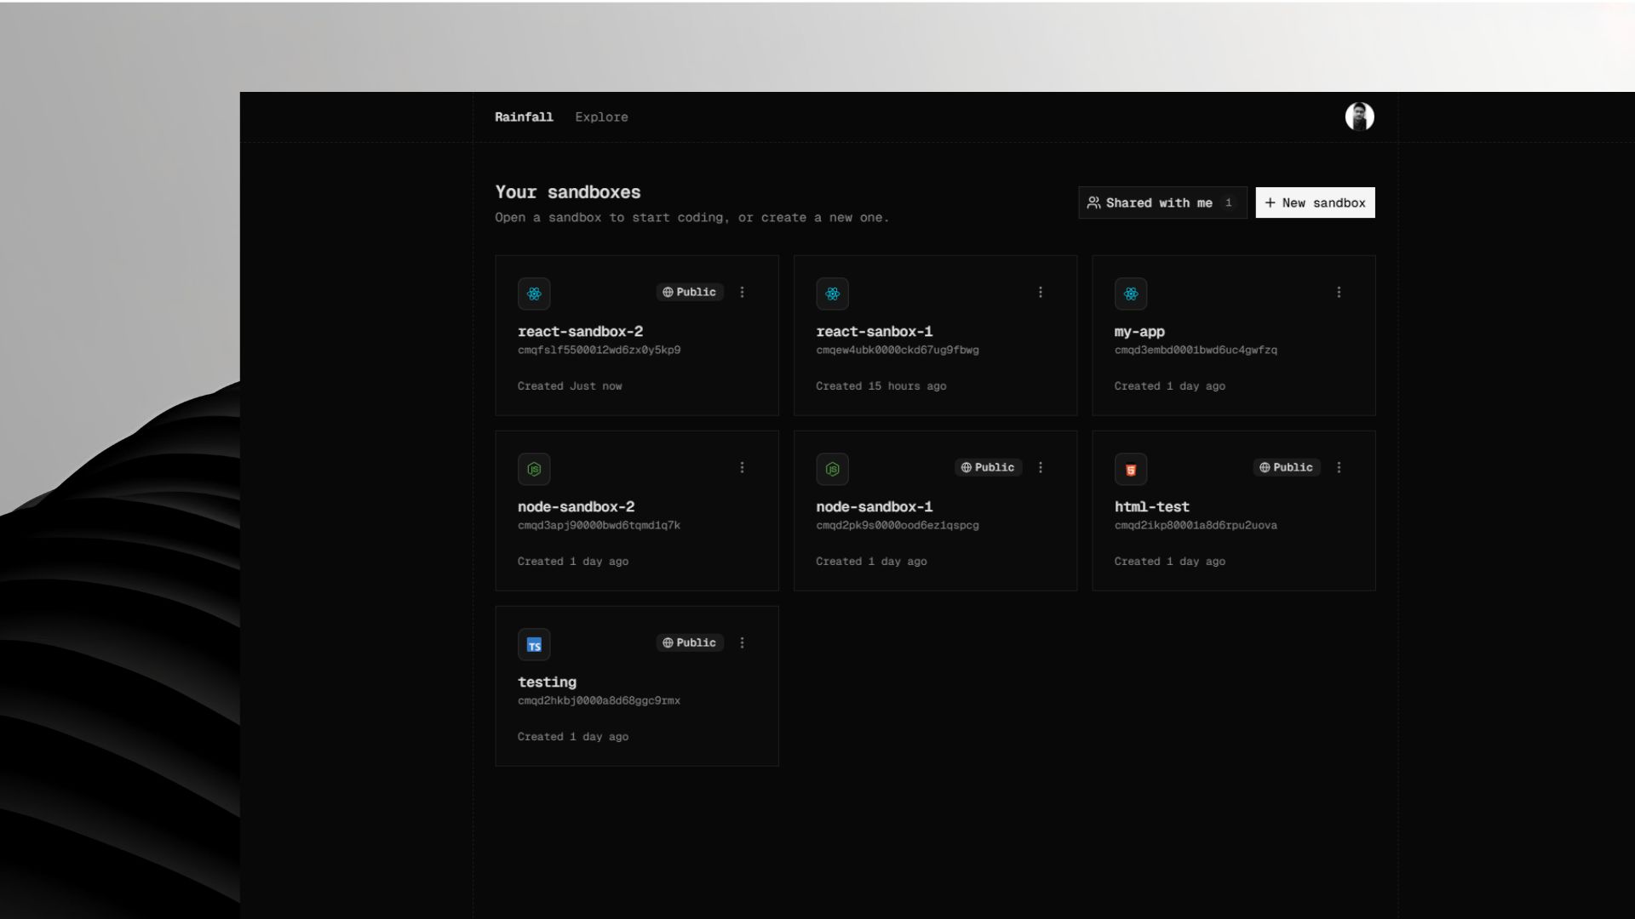Screen dimensions: 1635x919
Task: Click 'Created 1 day ago' on my-app card
Action: [x=1170, y=386]
